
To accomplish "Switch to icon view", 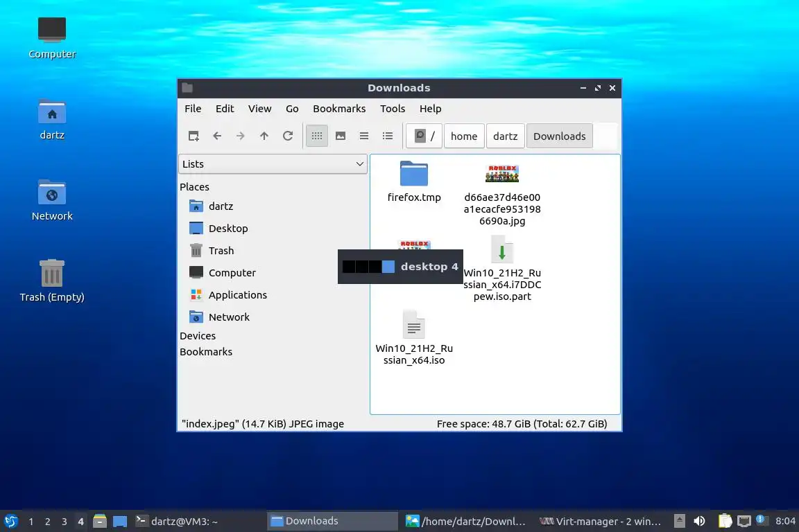I will coord(317,136).
